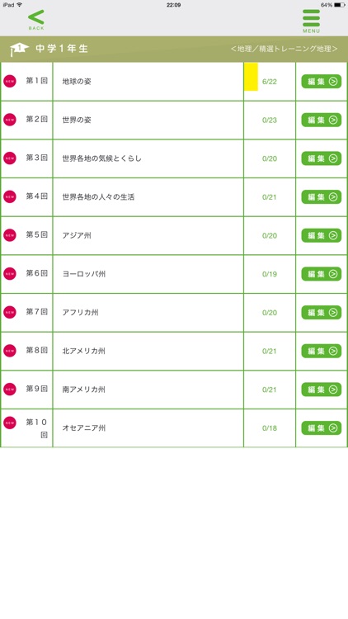Viewport: 348px width, 619px height.
Task: Click the NEW badge next to 第10回
Action: click(10, 423)
